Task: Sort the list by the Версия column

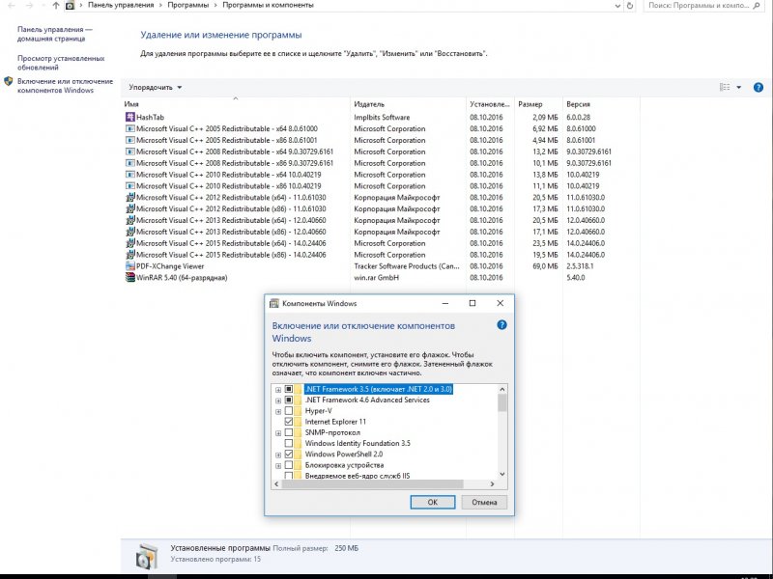Action: [601, 104]
